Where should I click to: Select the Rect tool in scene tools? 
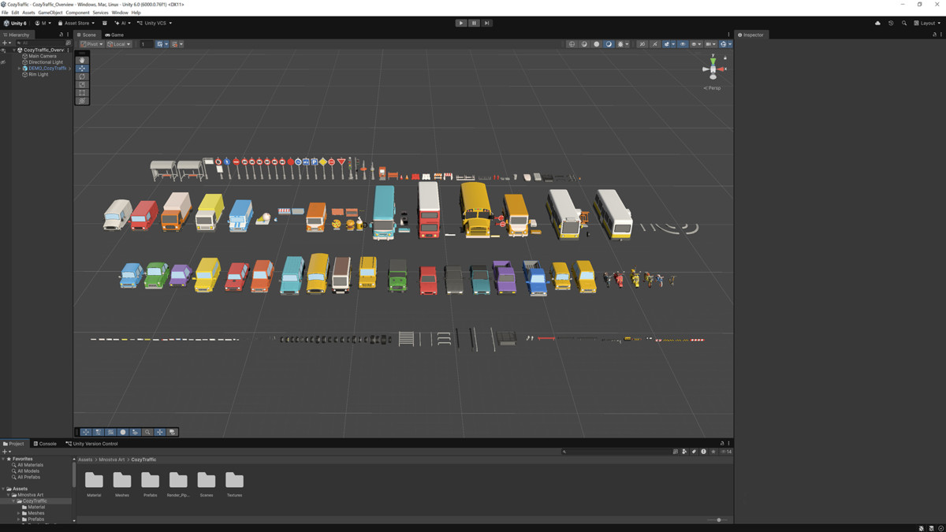click(x=82, y=93)
